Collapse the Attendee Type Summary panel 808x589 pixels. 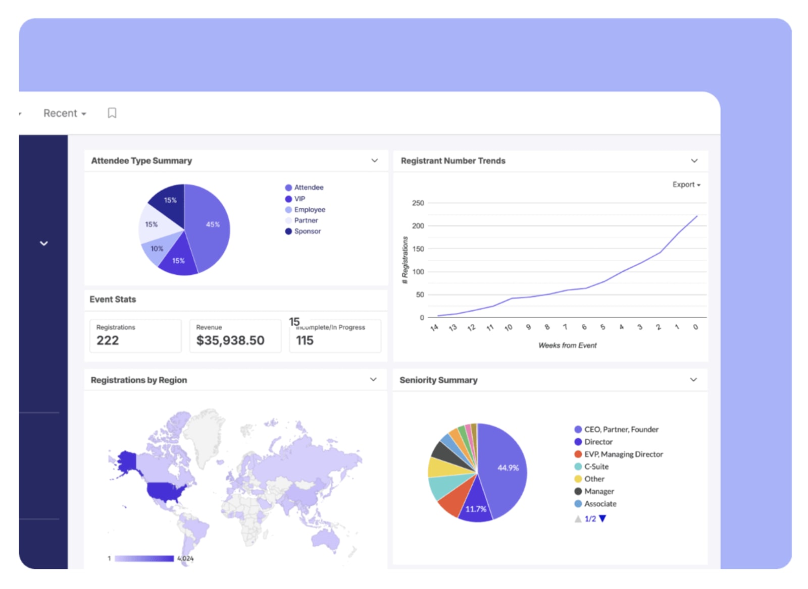pyautogui.click(x=375, y=160)
